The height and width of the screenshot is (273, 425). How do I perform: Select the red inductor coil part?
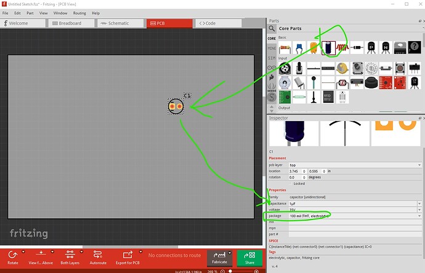point(342,48)
